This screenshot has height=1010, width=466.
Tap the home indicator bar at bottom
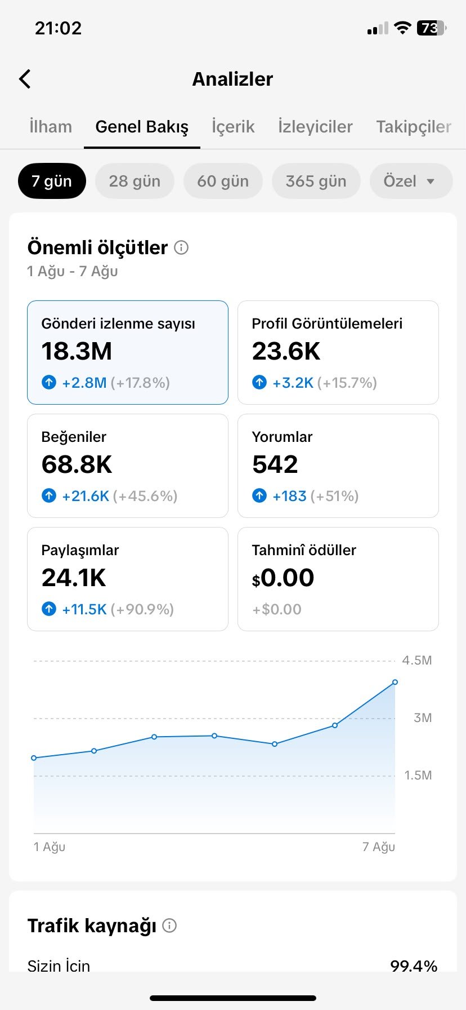(233, 998)
